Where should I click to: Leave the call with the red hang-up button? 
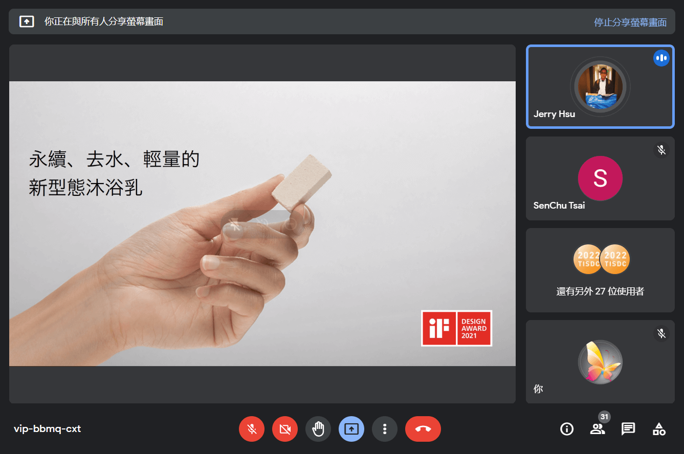423,429
